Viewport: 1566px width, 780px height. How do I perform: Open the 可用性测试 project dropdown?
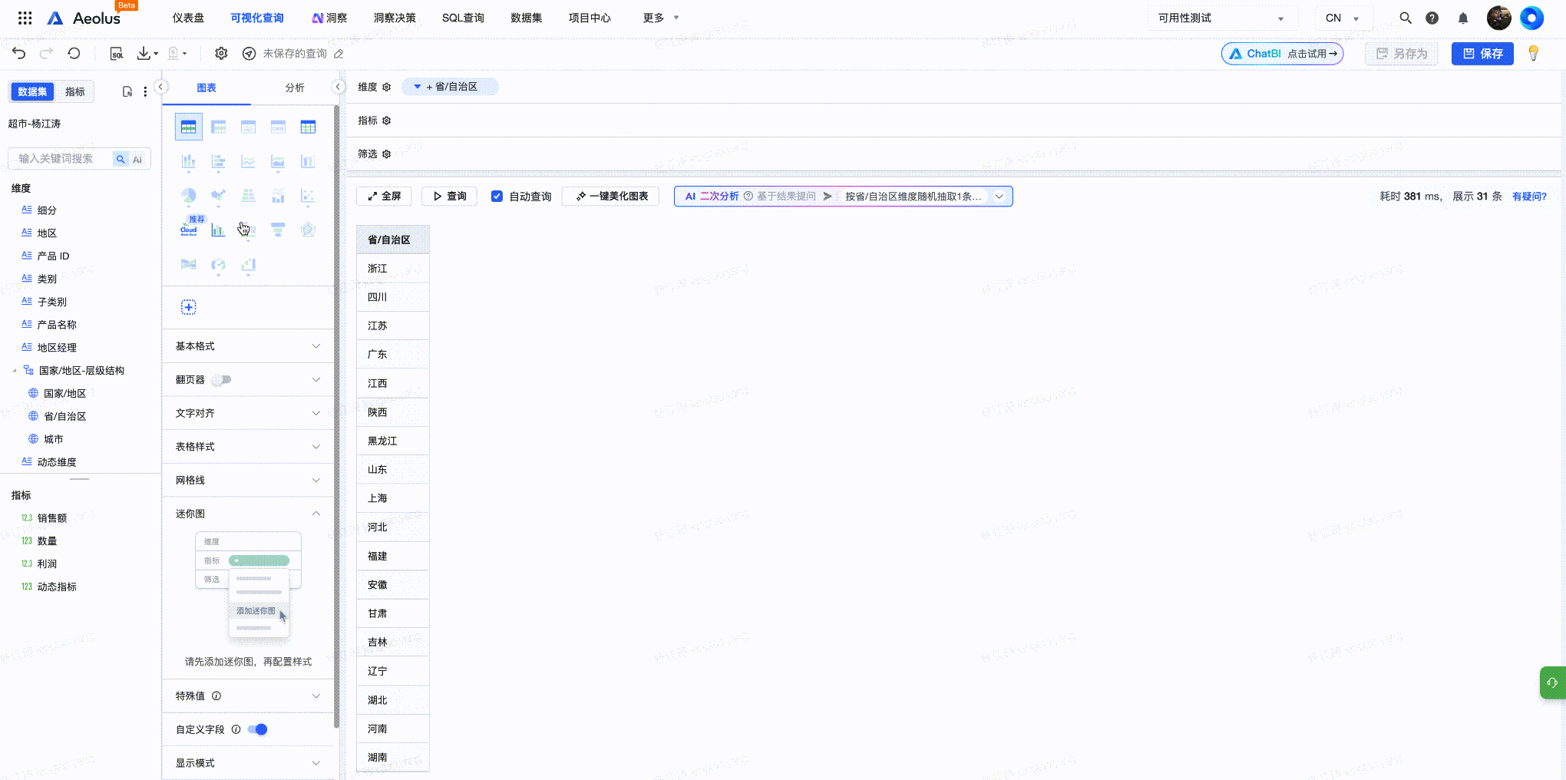coord(1221,18)
